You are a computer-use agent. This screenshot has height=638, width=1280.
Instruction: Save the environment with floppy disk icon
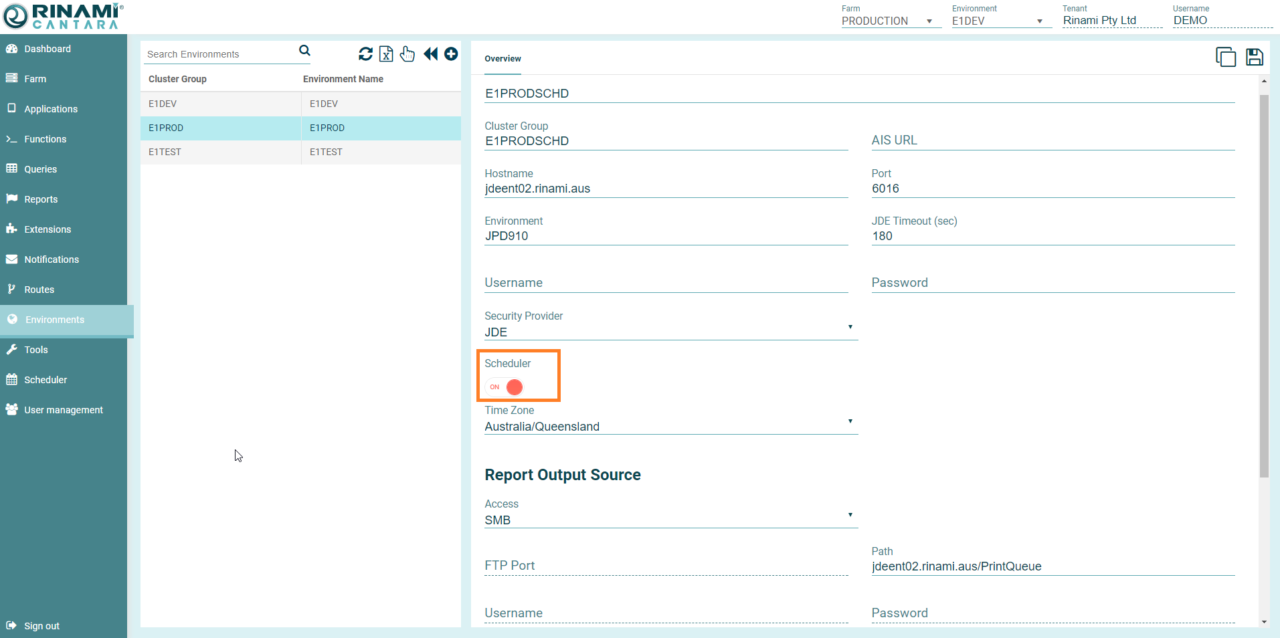[1255, 58]
